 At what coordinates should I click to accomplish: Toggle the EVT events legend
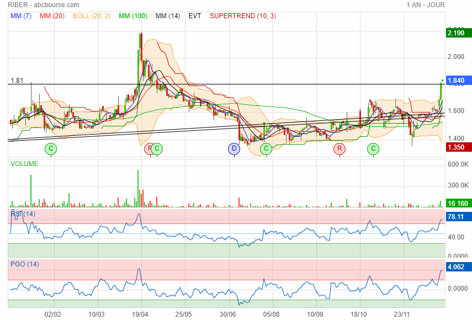(x=195, y=16)
